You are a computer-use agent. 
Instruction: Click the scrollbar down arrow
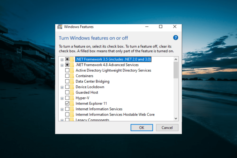[176, 118]
